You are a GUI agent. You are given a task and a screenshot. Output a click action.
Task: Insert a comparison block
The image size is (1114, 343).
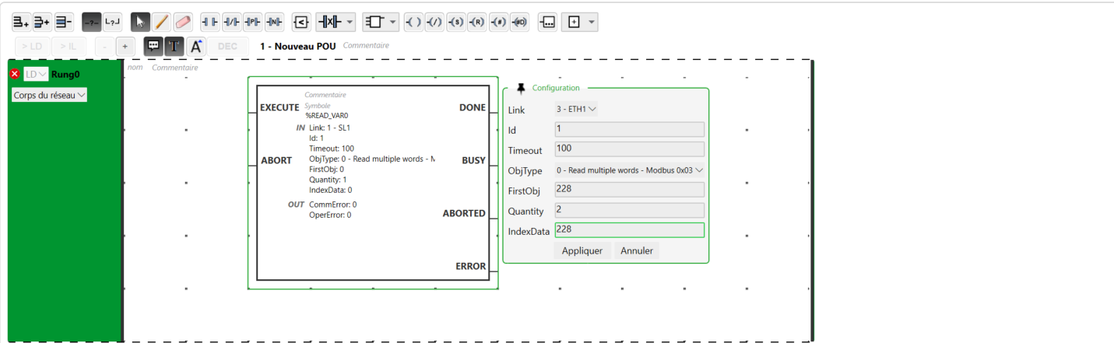(302, 22)
